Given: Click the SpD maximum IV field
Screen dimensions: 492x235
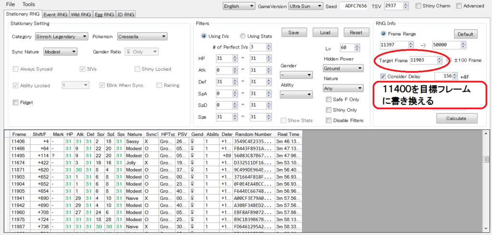Looking at the screenshot, I should (x=261, y=105).
